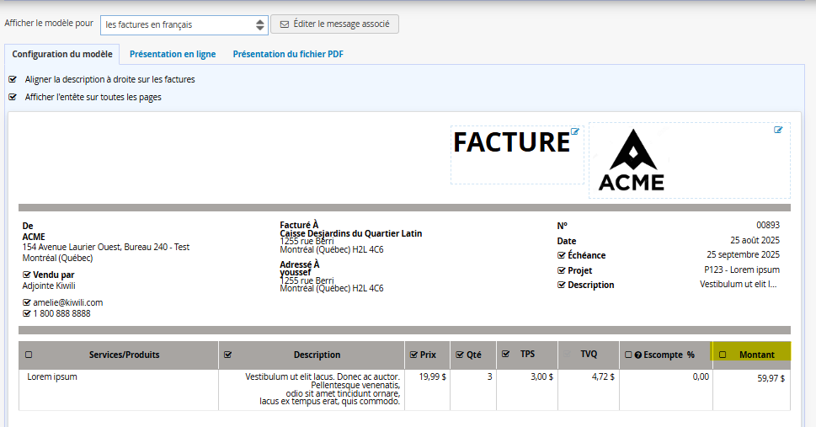Click Adjointe Kiwili under Vendu par
The width and height of the screenshot is (816, 427).
coord(49,286)
